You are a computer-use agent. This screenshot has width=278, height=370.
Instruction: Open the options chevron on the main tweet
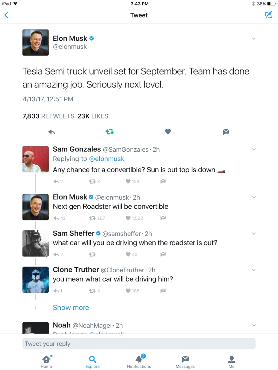(254, 39)
